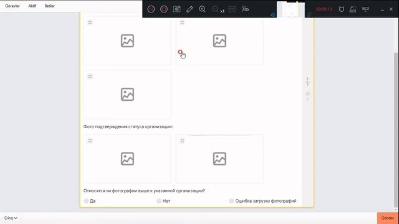Click the X icon in the task sidebar
This screenshot has width=399, height=224.
point(307,100)
